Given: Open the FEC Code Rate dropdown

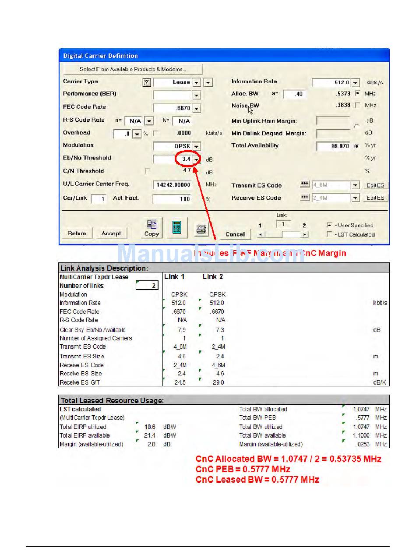Looking at the screenshot, I should [x=197, y=108].
